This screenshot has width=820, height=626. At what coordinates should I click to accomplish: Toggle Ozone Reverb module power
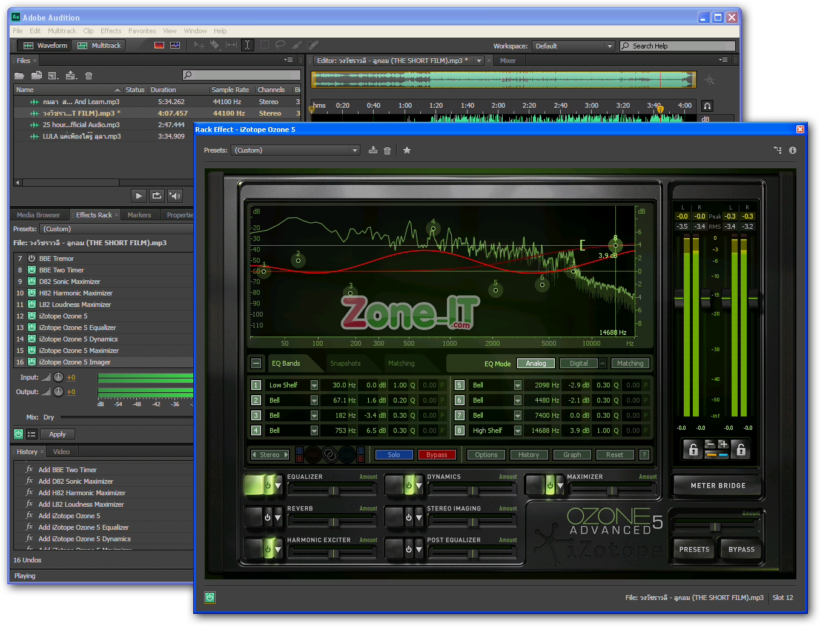coord(267,517)
